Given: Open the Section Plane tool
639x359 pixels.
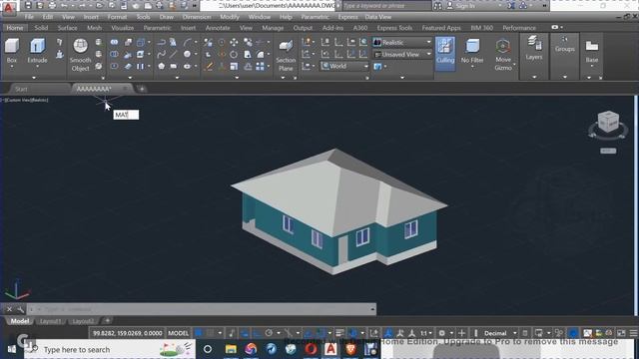Looking at the screenshot, I should click(286, 55).
